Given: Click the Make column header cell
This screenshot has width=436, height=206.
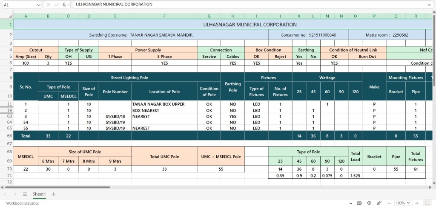Looking at the screenshot, I should [374, 87].
